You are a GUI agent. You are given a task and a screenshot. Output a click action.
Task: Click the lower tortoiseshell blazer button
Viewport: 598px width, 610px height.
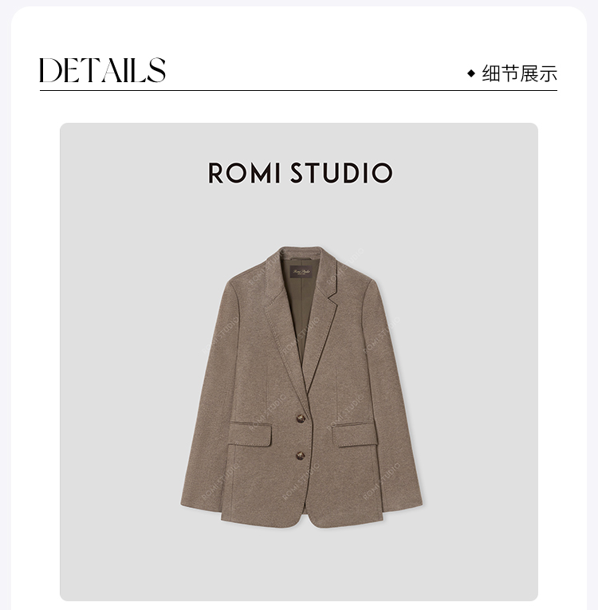(301, 455)
